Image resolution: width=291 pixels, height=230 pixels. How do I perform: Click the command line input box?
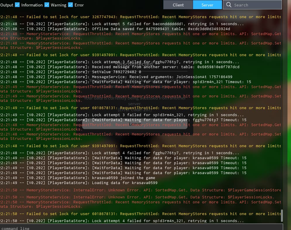coord(141,227)
